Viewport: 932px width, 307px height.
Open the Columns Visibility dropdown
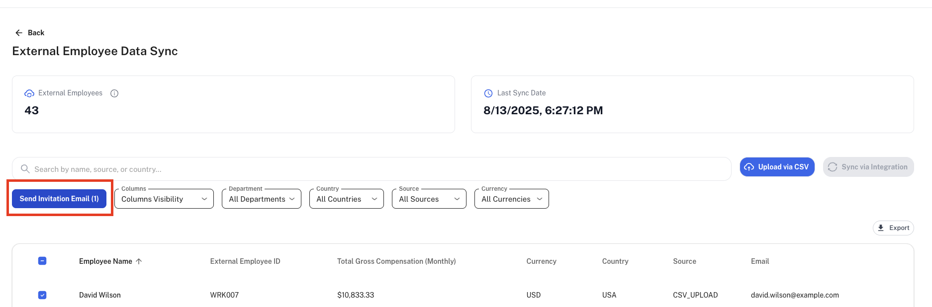(x=164, y=199)
